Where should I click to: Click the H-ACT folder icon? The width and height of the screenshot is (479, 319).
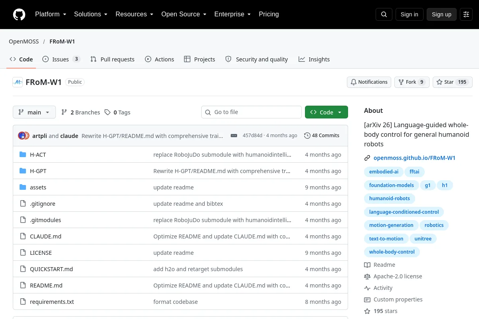(x=23, y=155)
